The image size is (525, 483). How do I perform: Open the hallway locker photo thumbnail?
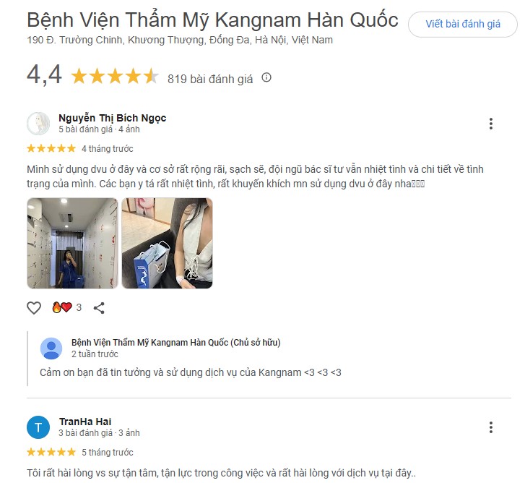[x=73, y=244]
